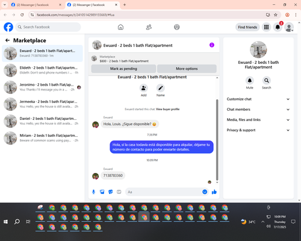
Task: Click the Hola, Louis message bubble
Action: [129, 124]
